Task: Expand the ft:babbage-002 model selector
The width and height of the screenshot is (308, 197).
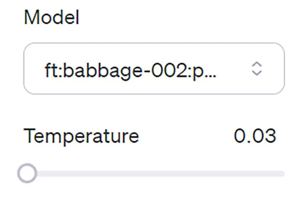Action: pos(154,69)
